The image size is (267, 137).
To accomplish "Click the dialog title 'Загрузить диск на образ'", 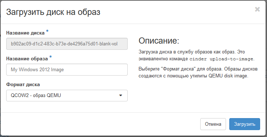I will [x=53, y=12].
